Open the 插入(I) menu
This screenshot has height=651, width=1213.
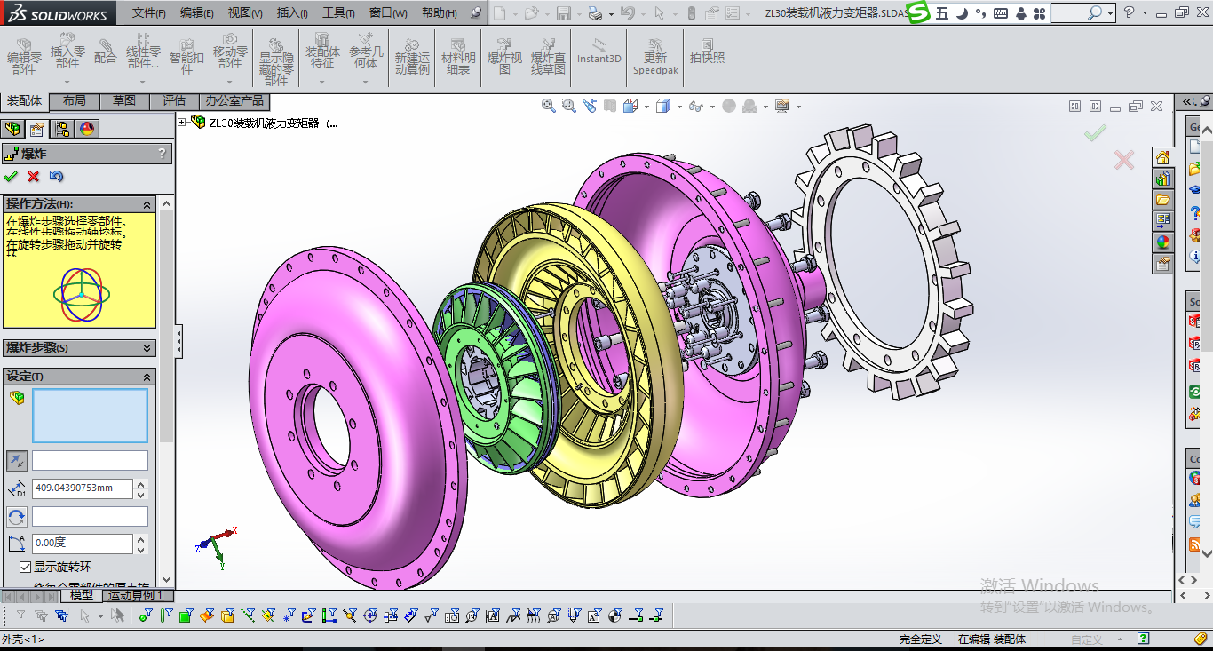point(292,13)
